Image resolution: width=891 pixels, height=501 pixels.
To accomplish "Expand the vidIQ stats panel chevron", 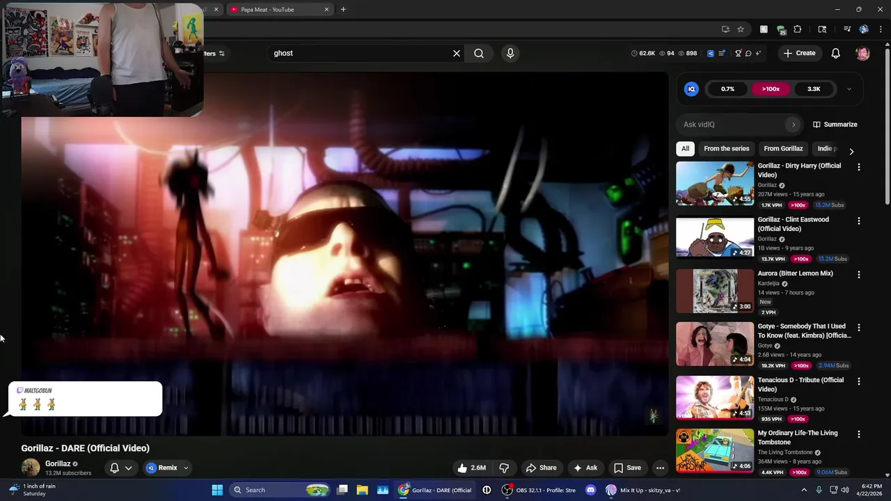I will (x=849, y=89).
